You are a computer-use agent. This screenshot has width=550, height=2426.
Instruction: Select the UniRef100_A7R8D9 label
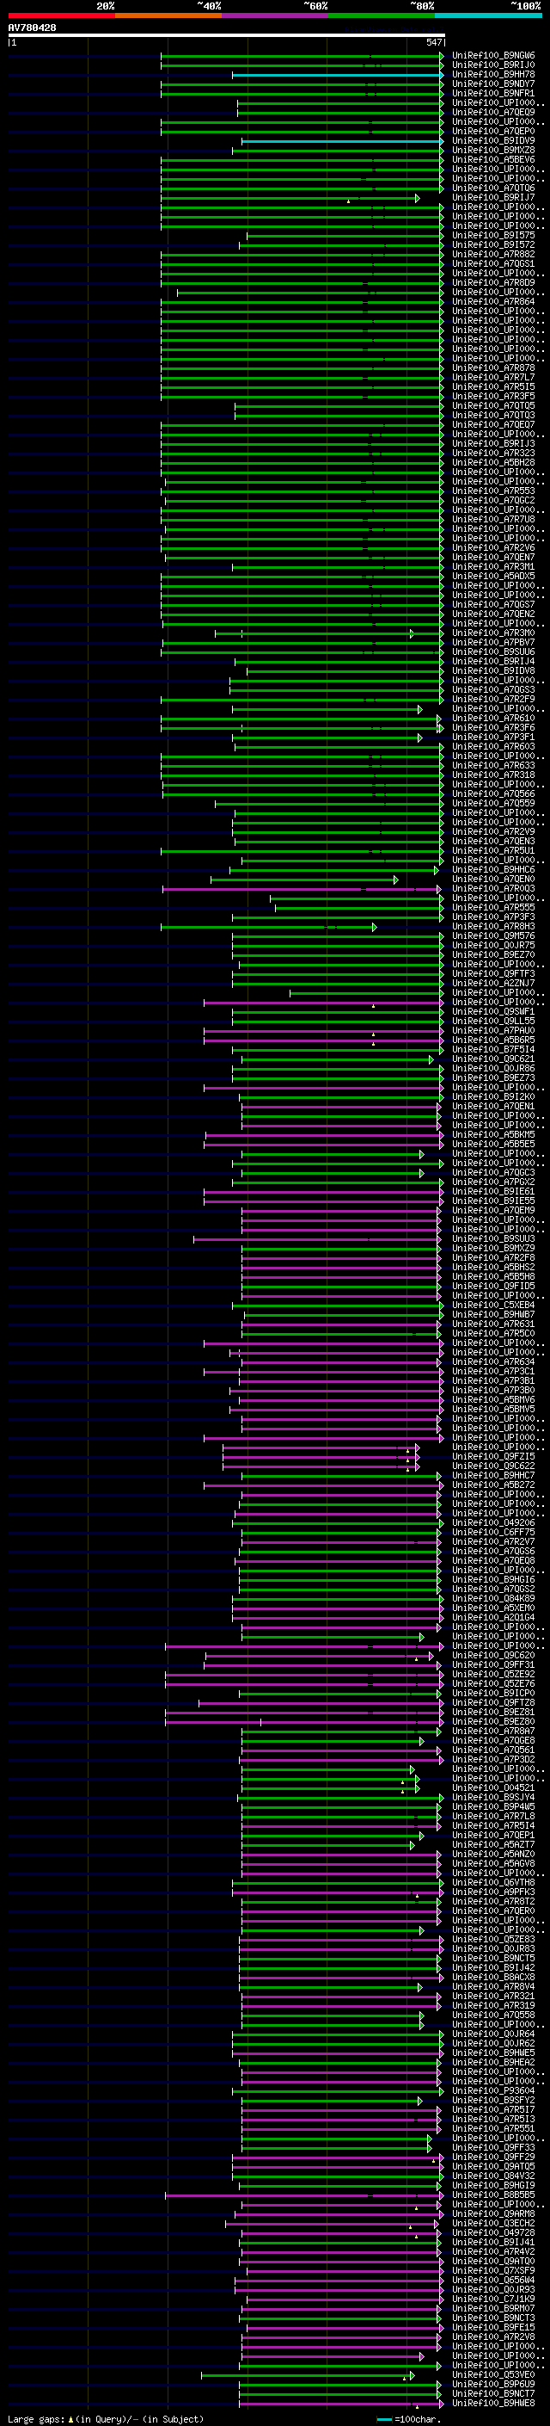(493, 282)
